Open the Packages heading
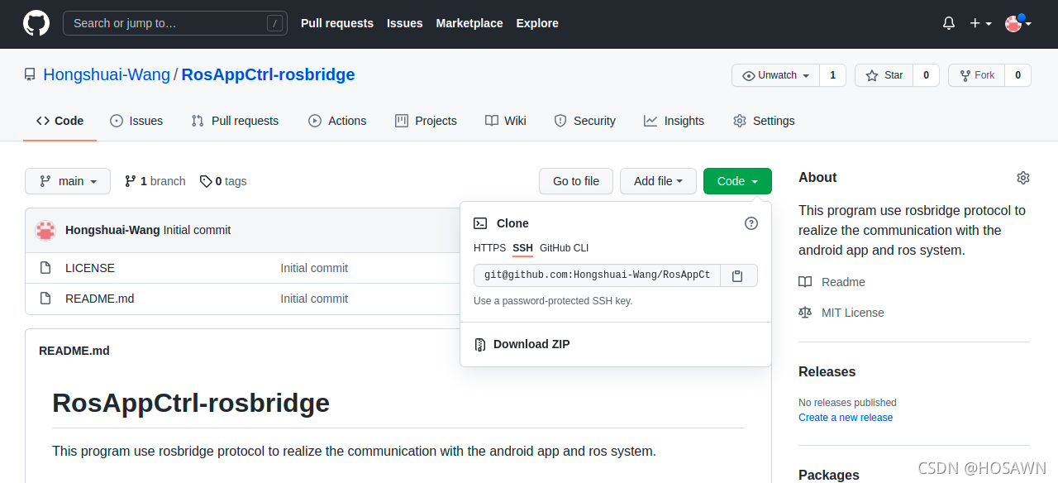The height and width of the screenshot is (483, 1058). [x=829, y=475]
